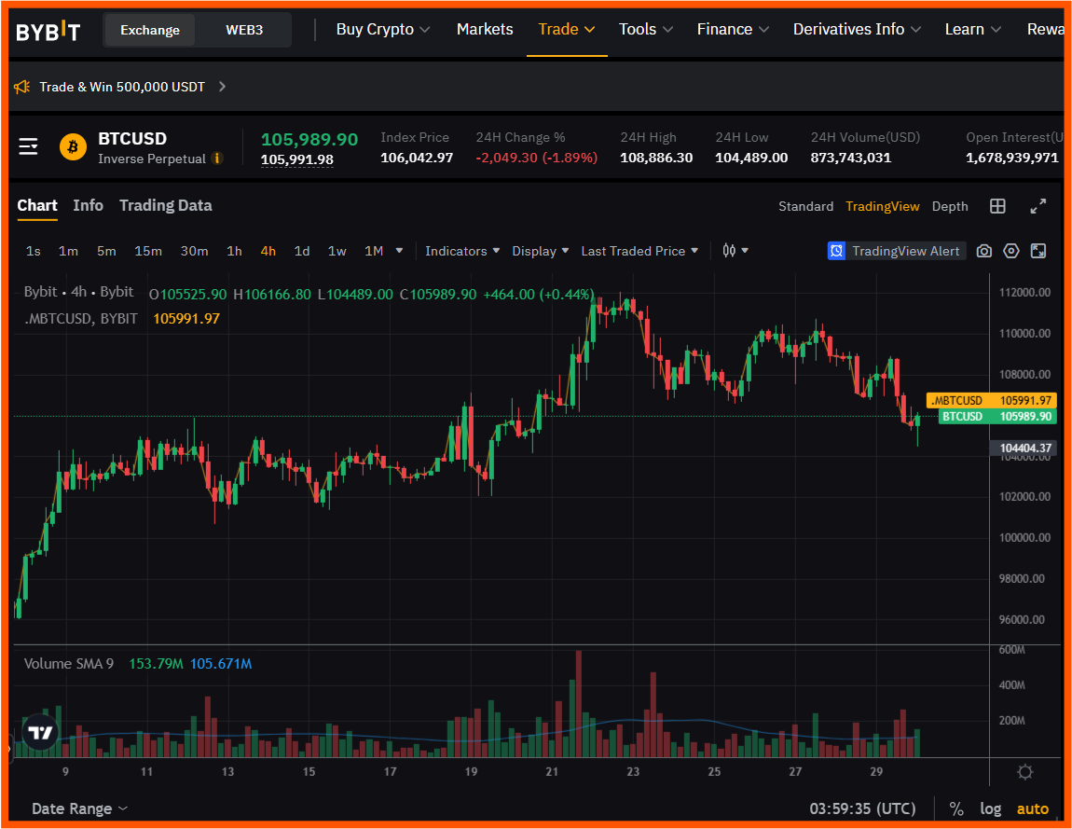This screenshot has width=1072, height=829.
Task: Select the 4h timeframe
Action: coord(268,251)
